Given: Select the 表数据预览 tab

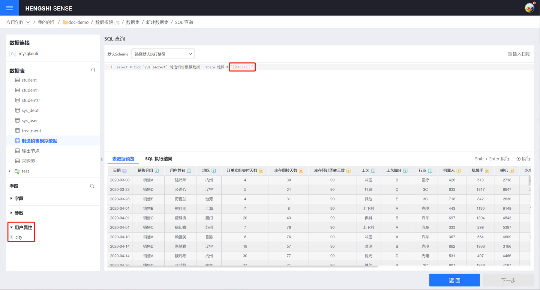Looking at the screenshot, I should (123, 159).
